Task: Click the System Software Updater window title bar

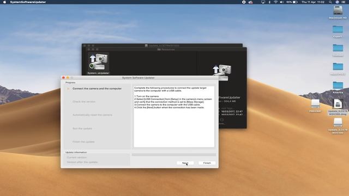Action: pyautogui.click(x=140, y=77)
